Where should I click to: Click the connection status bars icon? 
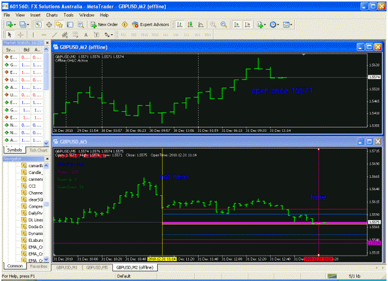(x=332, y=276)
